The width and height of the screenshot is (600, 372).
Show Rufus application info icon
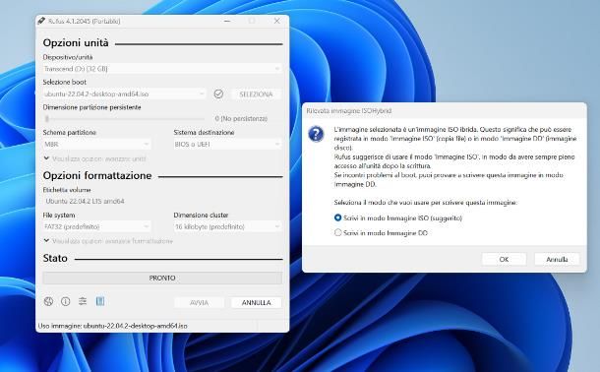(66, 301)
